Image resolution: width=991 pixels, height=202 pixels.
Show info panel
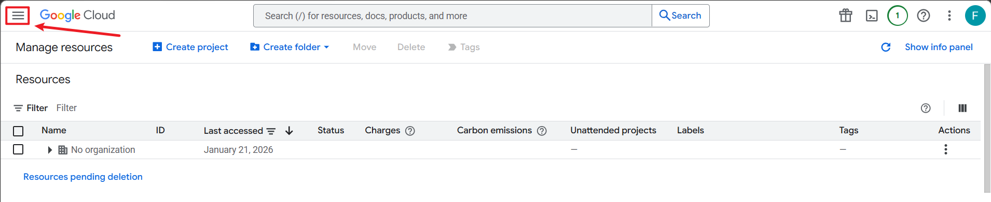pos(939,47)
